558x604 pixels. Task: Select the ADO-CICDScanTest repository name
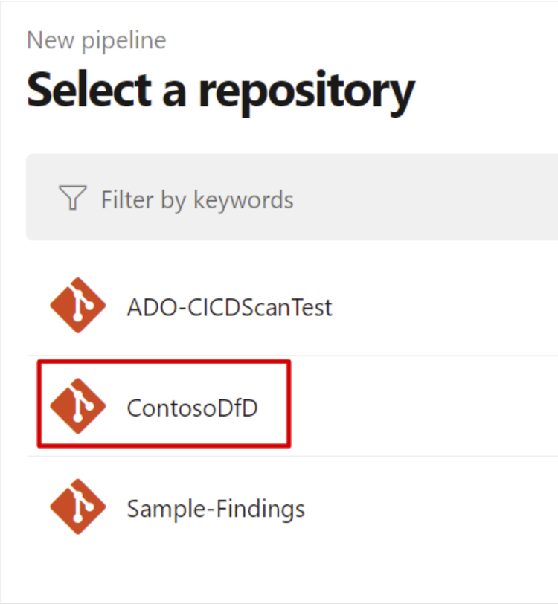click(x=230, y=307)
